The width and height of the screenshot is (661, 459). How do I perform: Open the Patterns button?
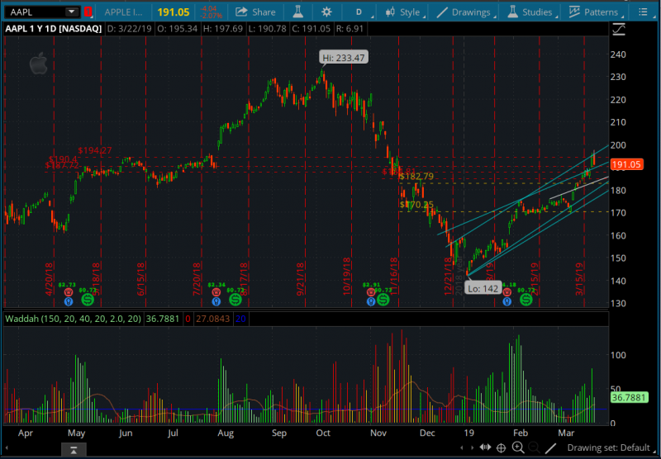coord(592,12)
